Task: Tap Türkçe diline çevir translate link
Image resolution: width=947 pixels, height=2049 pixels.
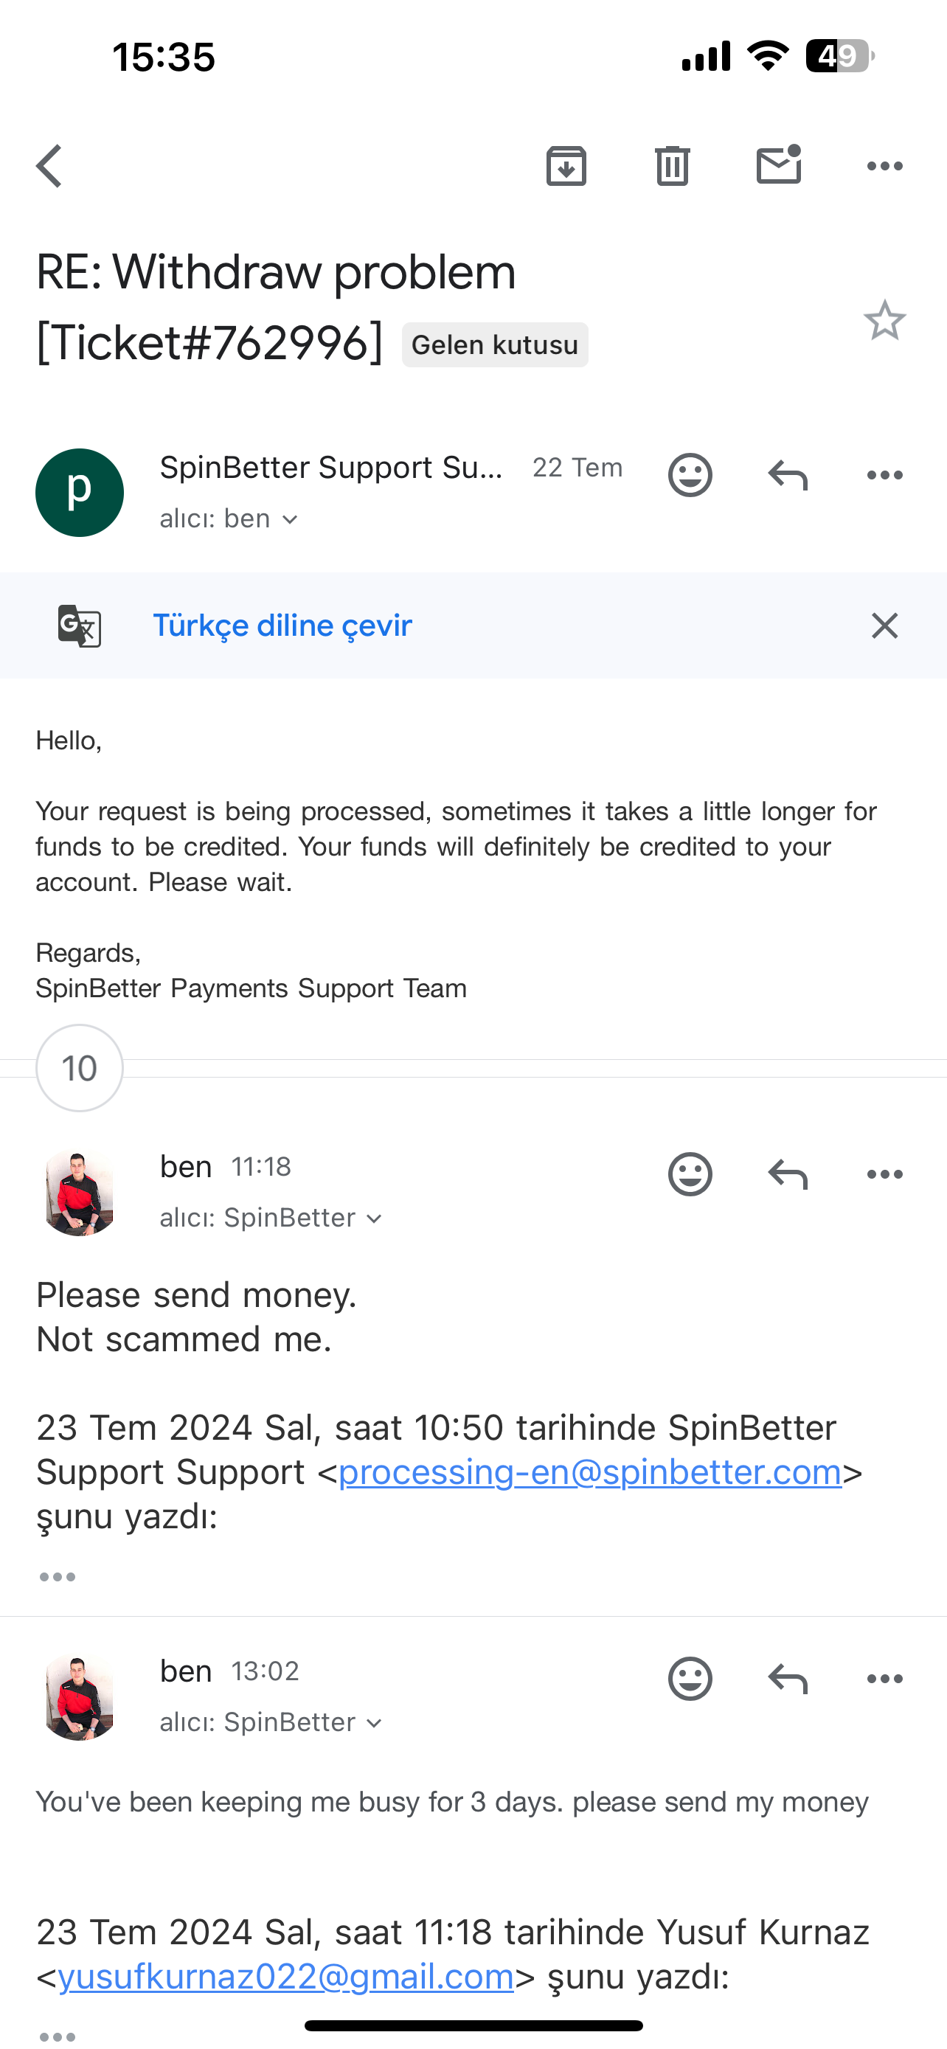Action: click(282, 626)
